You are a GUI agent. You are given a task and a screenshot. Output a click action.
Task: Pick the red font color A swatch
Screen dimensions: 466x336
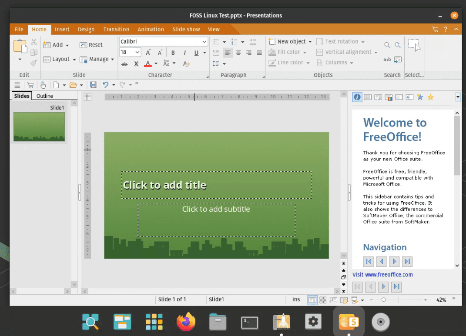click(148, 63)
